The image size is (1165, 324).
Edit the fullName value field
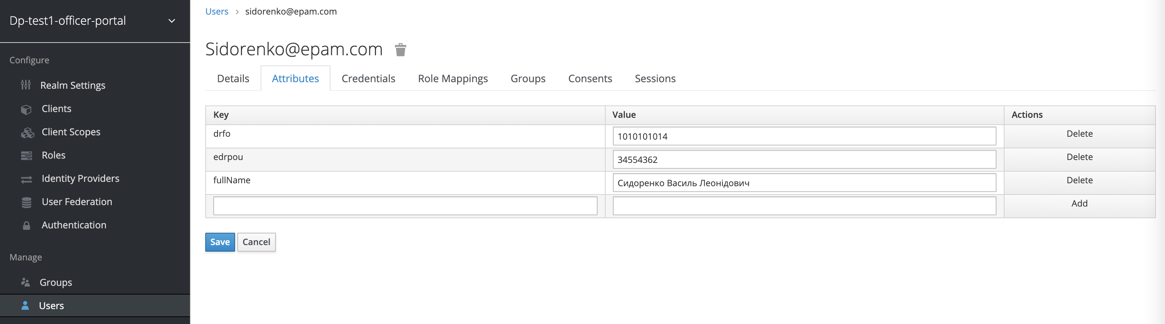(x=804, y=183)
